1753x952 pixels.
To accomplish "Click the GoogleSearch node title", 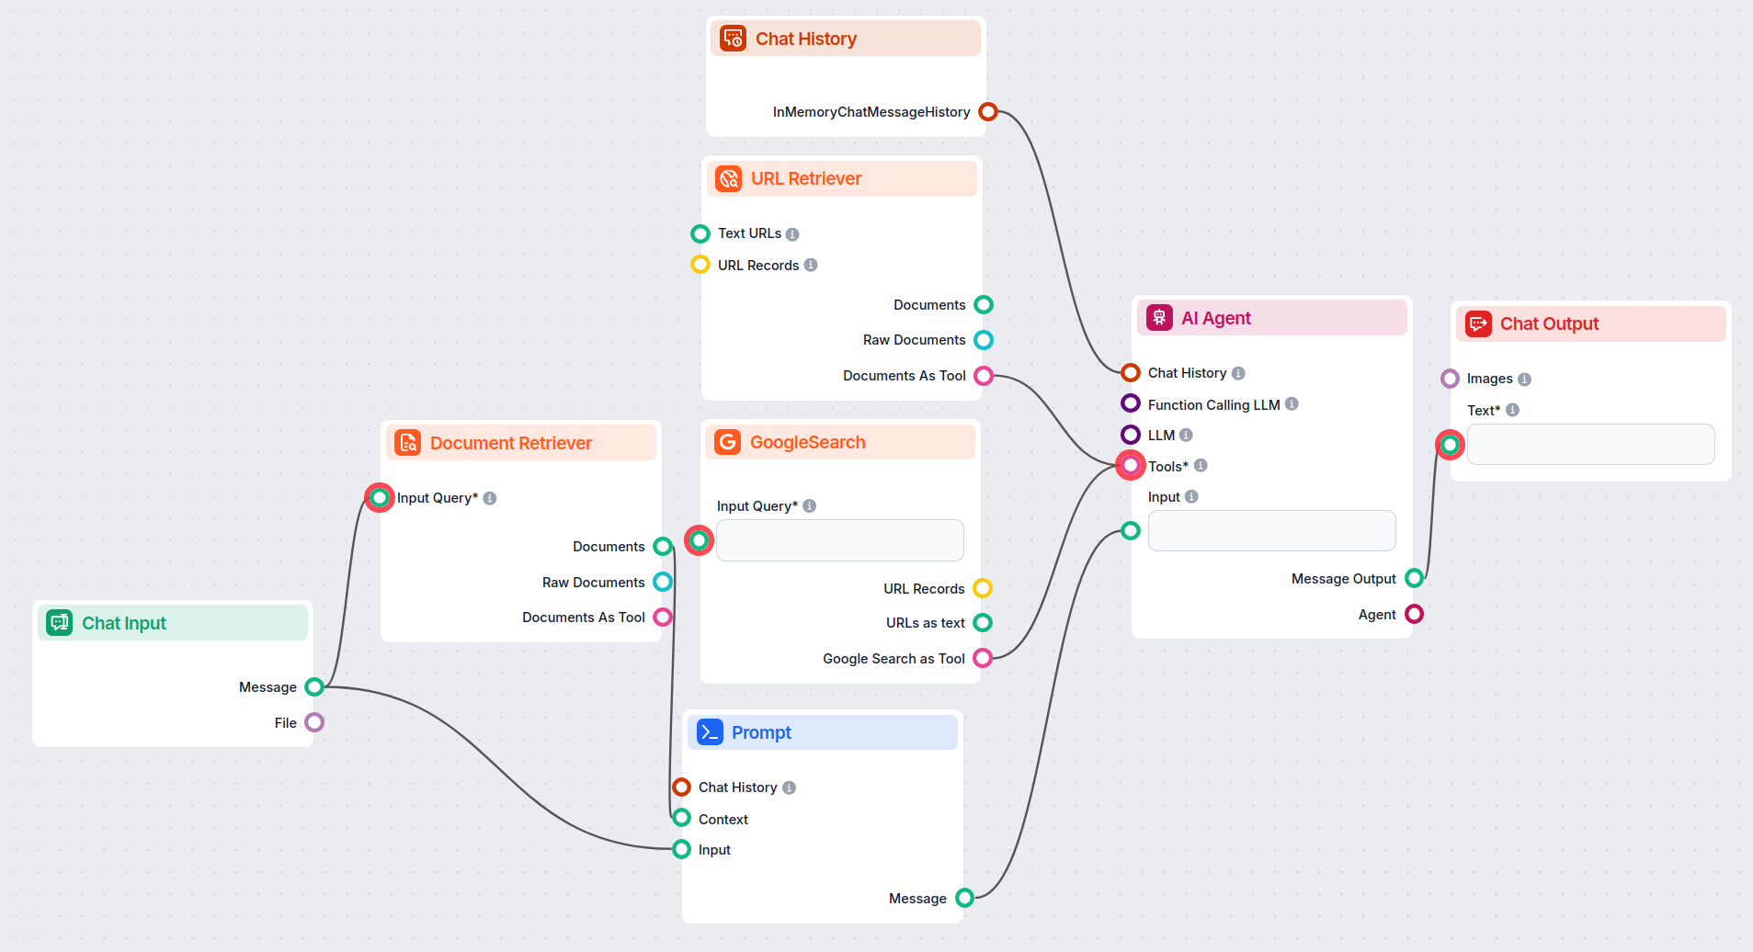I will pos(808,442).
